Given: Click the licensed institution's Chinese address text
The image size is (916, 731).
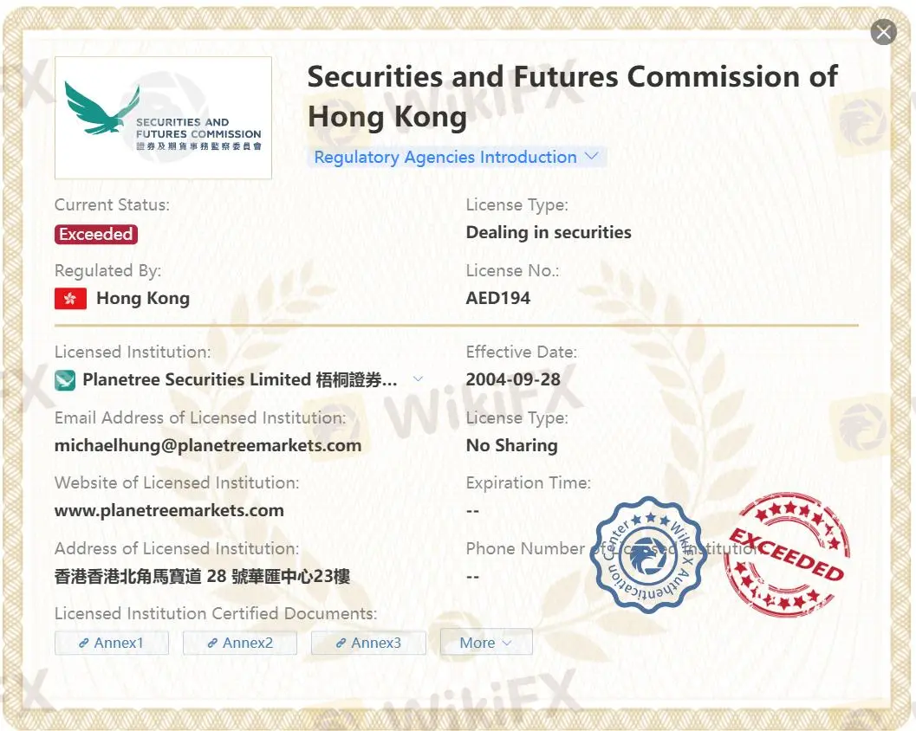Looking at the screenshot, I should (202, 576).
